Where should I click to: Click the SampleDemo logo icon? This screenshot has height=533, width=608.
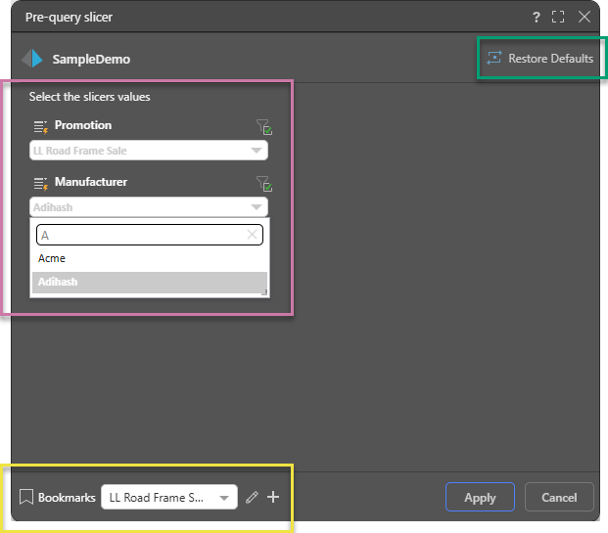pos(33,59)
